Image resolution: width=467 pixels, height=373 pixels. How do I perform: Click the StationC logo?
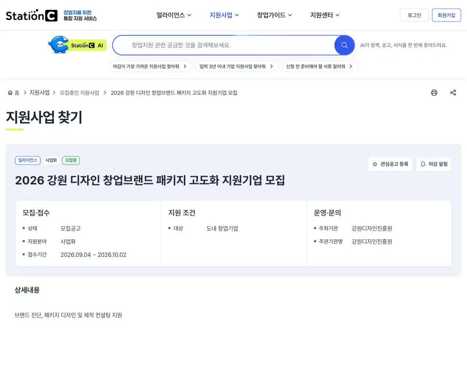click(32, 15)
